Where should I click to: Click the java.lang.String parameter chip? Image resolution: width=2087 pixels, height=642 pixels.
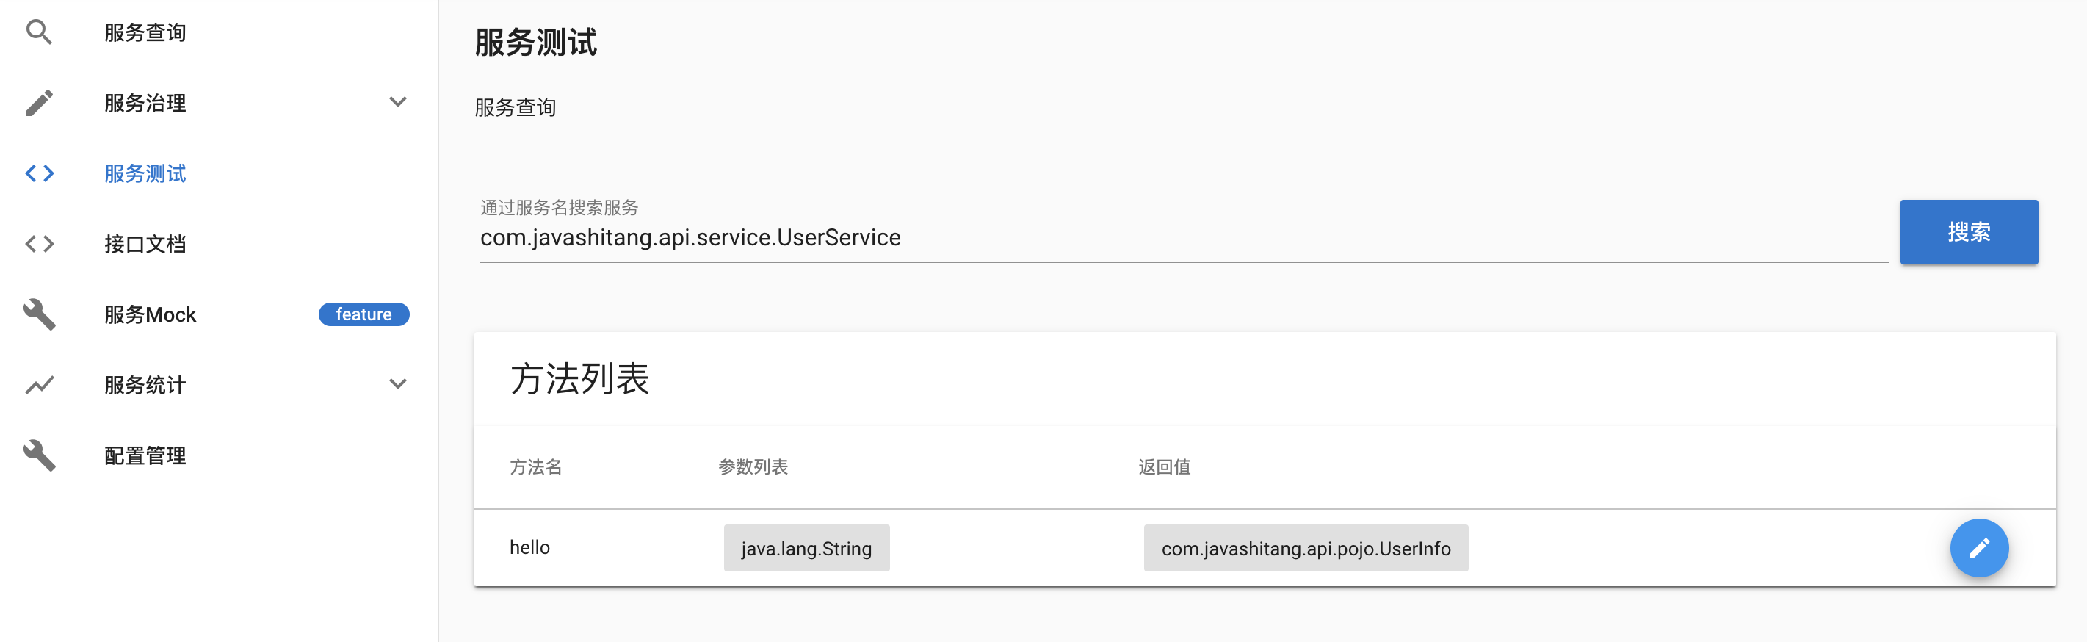tap(806, 548)
